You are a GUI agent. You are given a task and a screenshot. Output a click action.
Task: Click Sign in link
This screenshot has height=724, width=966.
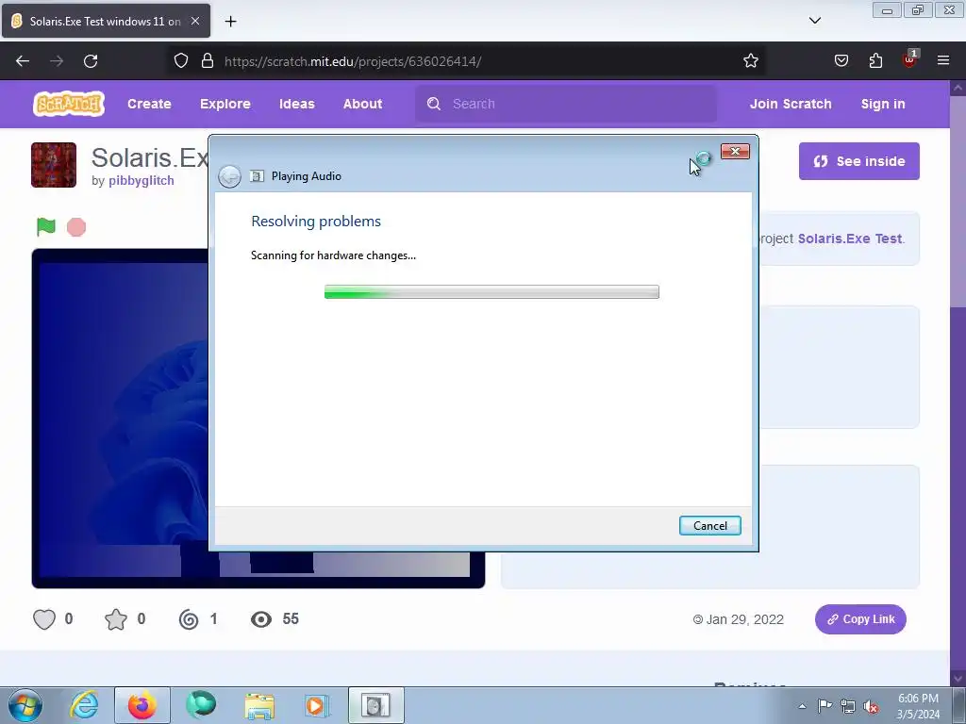883,104
